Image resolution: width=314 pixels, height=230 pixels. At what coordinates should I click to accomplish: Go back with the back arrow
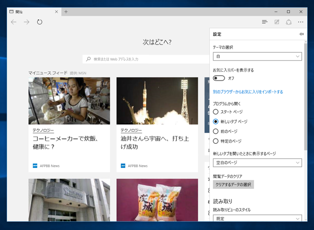(14, 22)
